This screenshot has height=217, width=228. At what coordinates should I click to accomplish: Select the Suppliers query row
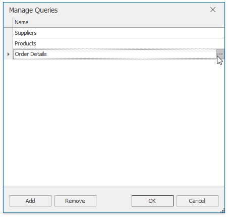[x=119, y=33]
